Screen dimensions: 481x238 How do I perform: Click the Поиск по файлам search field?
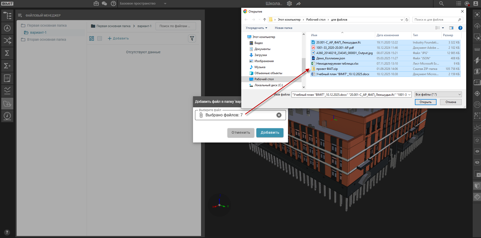(176, 26)
